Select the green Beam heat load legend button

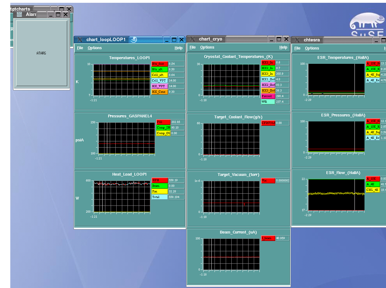160,186
